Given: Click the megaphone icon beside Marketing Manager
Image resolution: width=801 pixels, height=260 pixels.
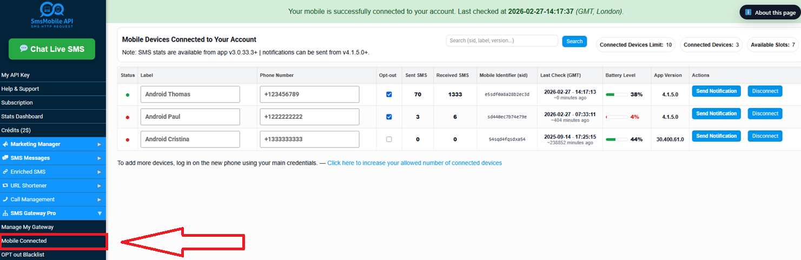Looking at the screenshot, I should pyautogui.click(x=5, y=144).
